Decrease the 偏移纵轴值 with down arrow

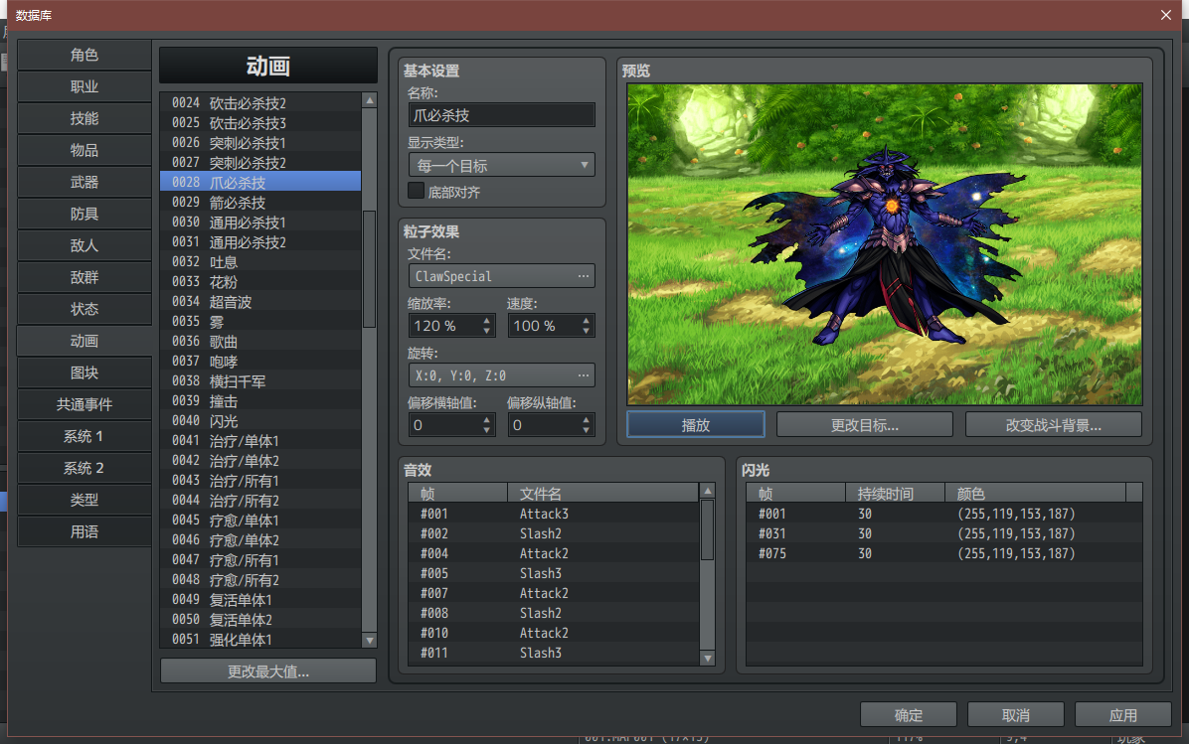click(x=587, y=430)
